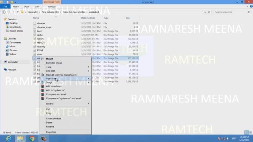
Task: Open Internet Explorer from the taskbar
Action: pyautogui.click(x=8, y=138)
